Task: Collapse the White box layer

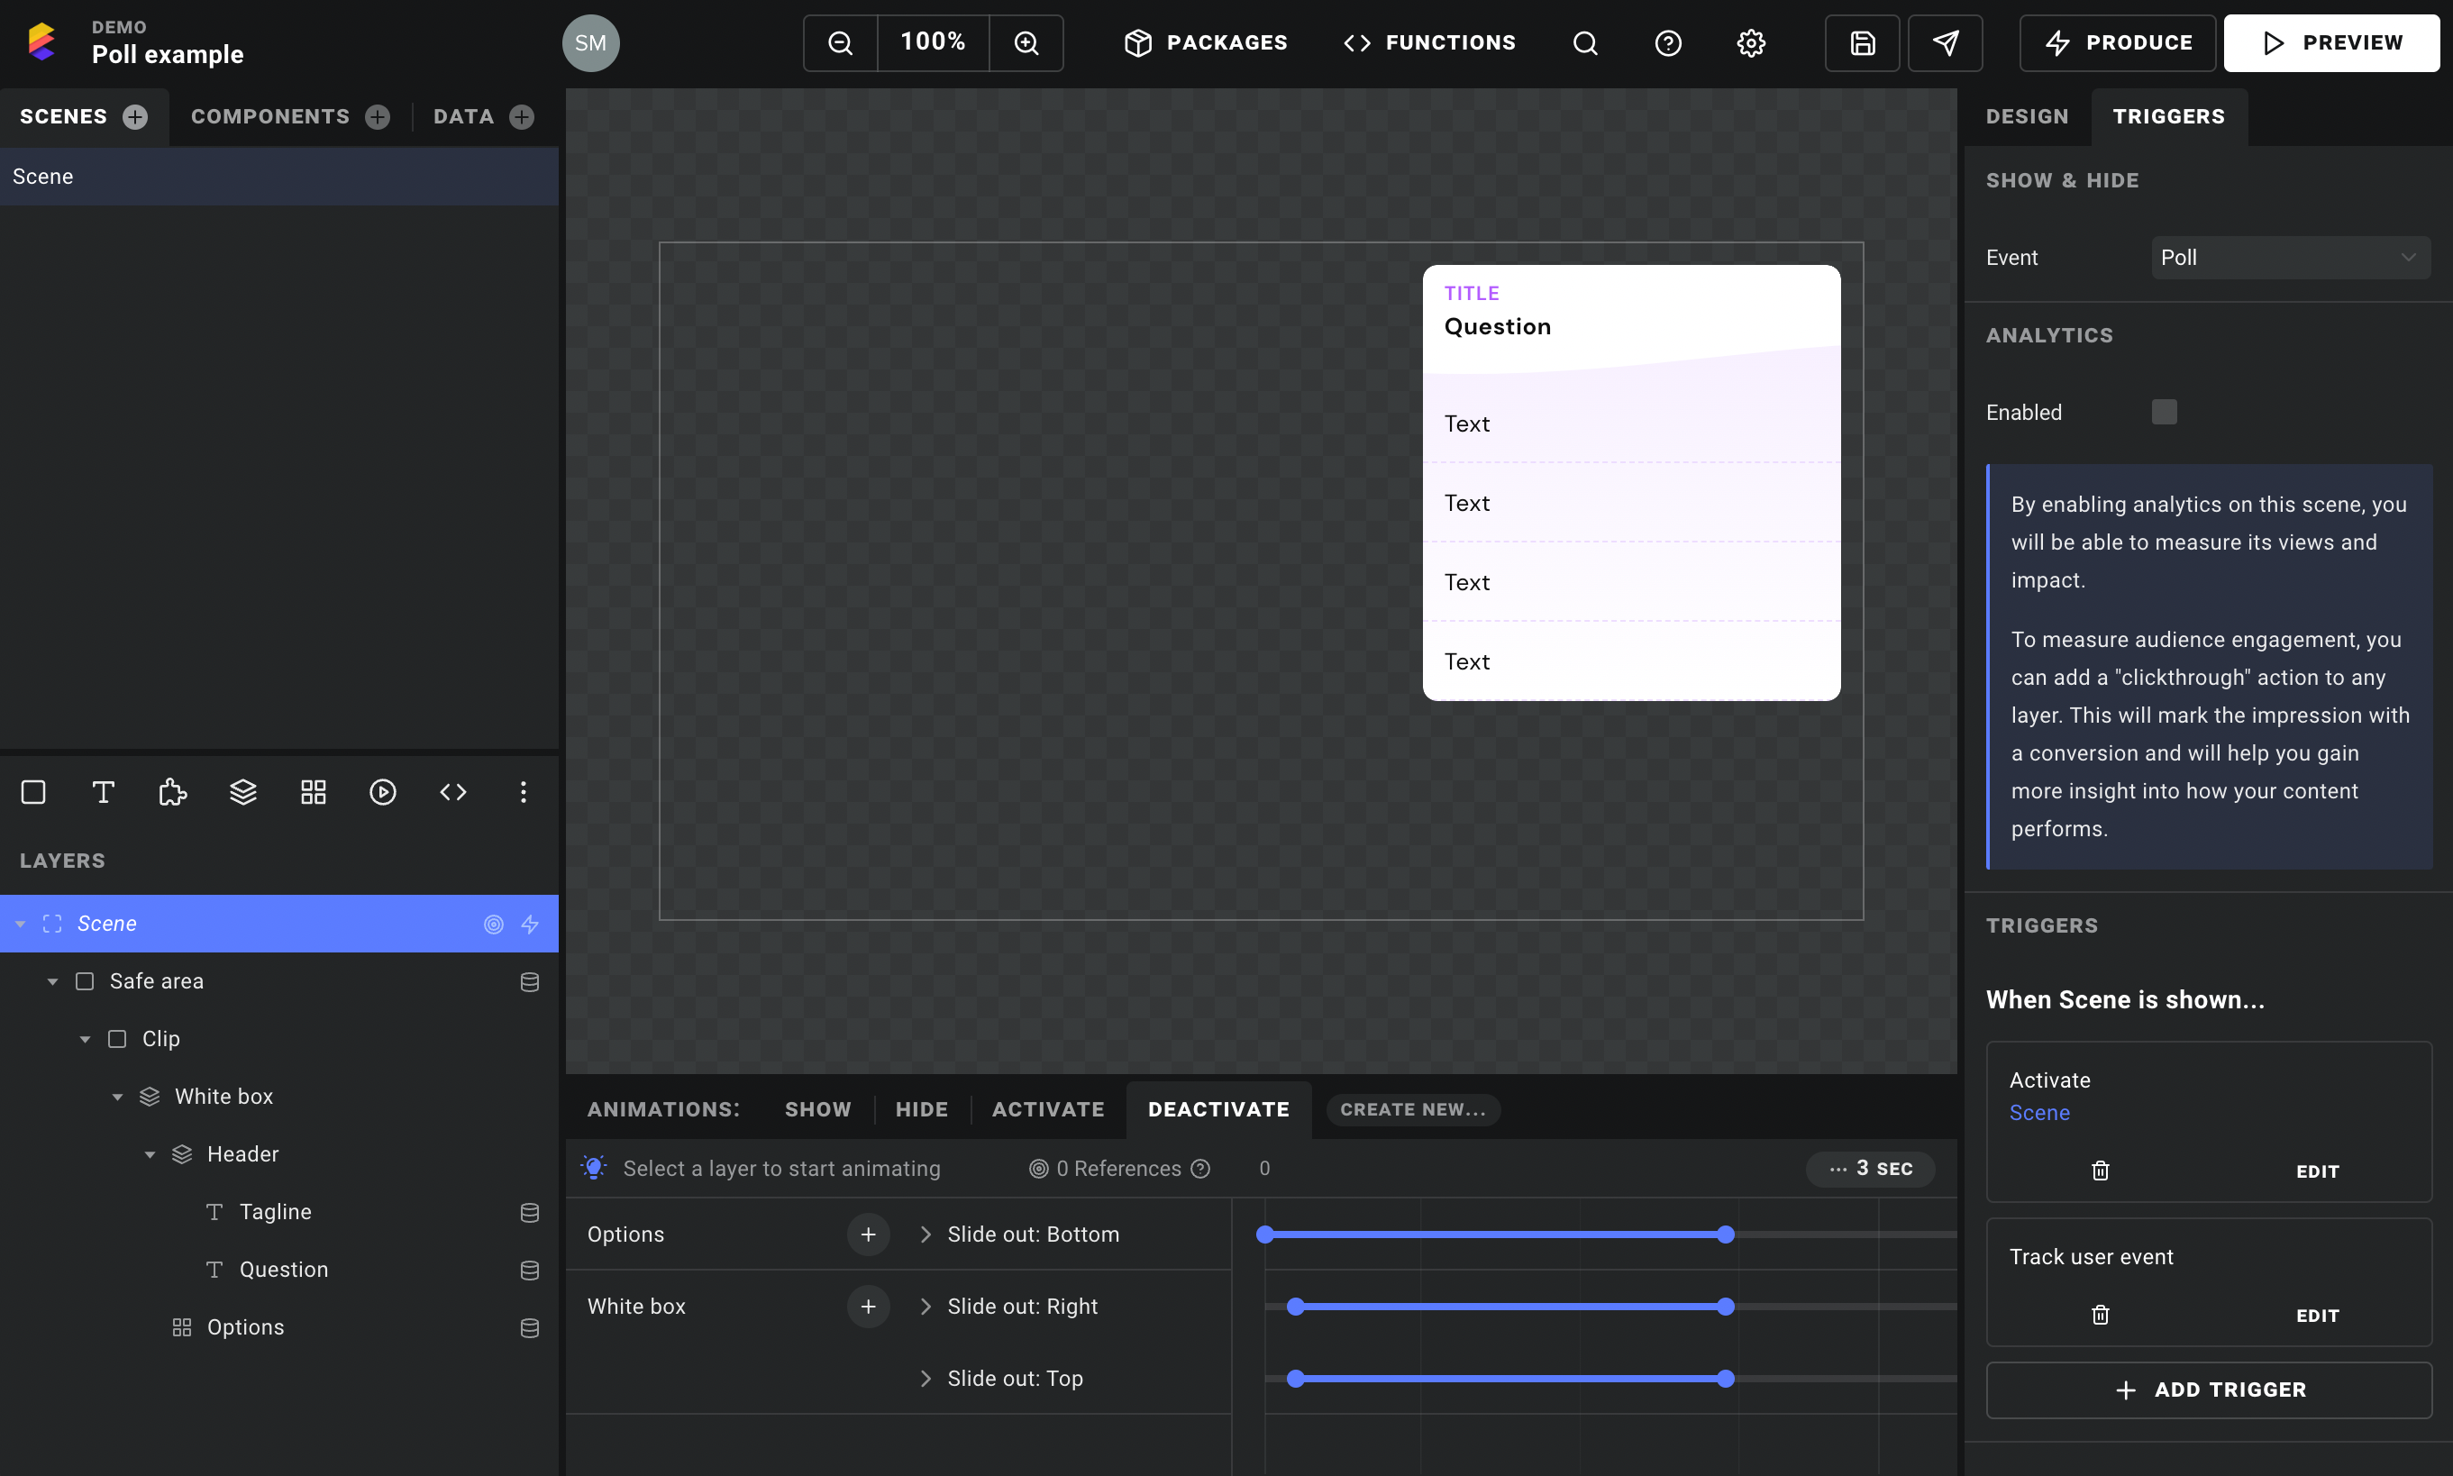Action: pos(117,1097)
